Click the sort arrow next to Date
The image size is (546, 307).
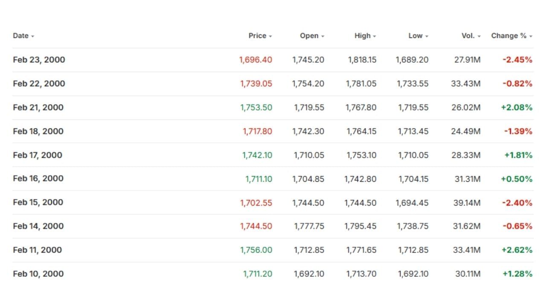[x=33, y=37]
